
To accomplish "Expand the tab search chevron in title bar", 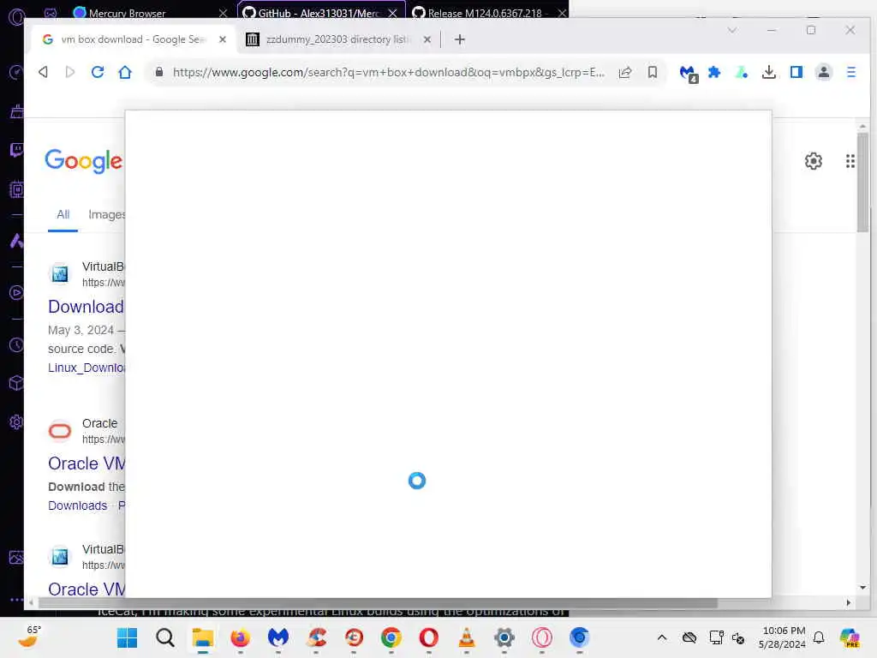I will 731,30.
